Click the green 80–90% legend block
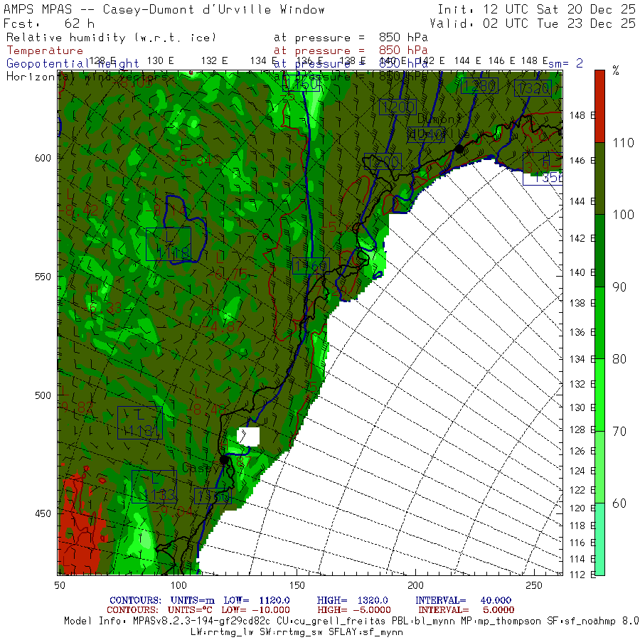 599,323
